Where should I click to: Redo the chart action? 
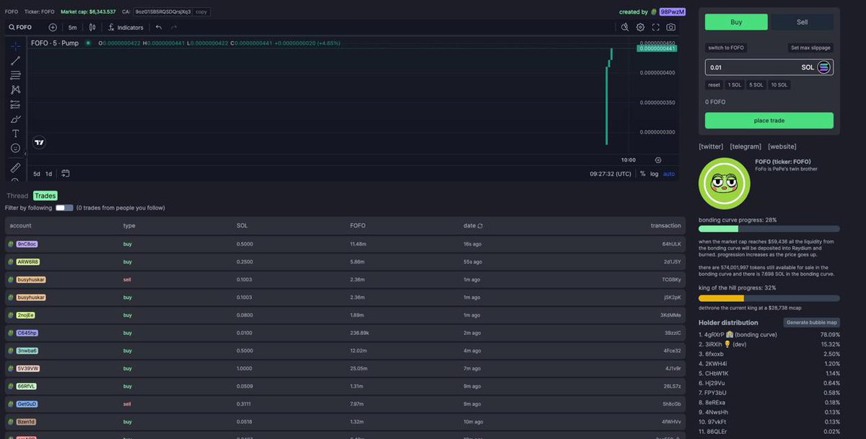tap(174, 27)
